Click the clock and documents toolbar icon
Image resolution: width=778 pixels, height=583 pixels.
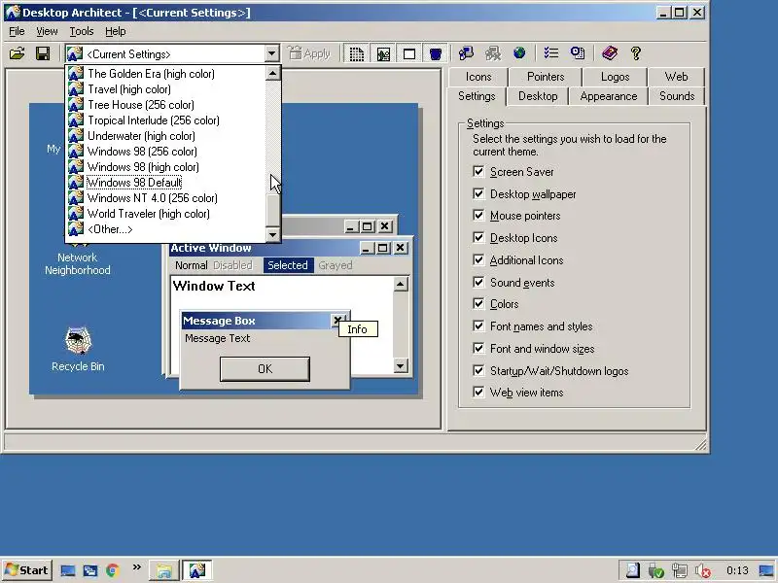[x=577, y=53]
